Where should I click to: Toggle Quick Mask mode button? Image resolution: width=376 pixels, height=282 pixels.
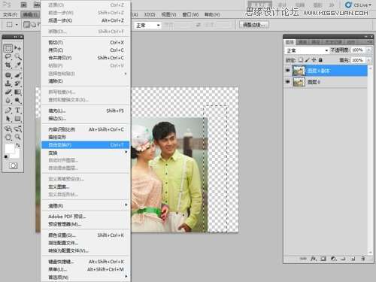click(x=13, y=165)
